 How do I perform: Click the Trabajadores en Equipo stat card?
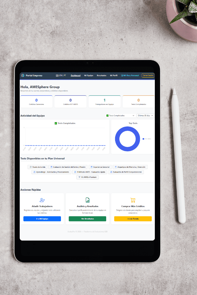105,102
